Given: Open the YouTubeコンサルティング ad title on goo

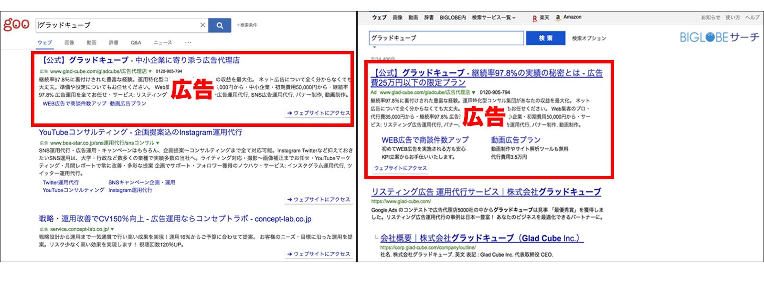Looking at the screenshot, I should tap(140, 132).
